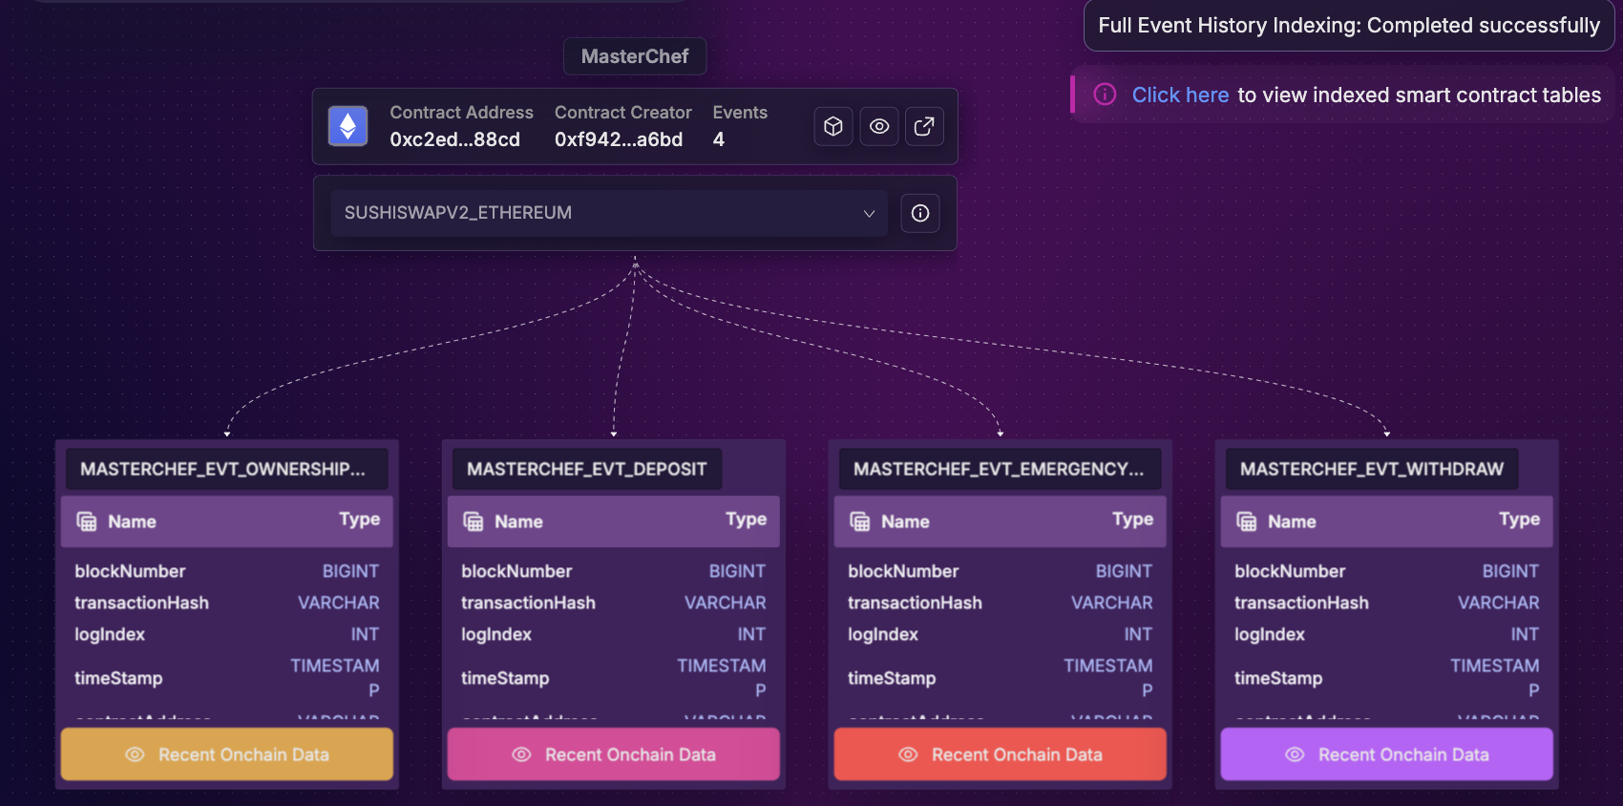Select logIndex row in OWNERSHIP table

[x=227, y=634]
